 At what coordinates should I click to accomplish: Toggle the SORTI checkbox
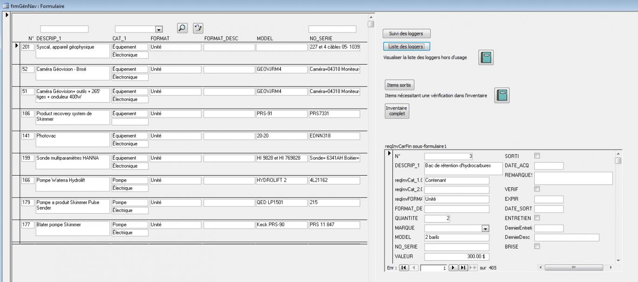tap(537, 156)
